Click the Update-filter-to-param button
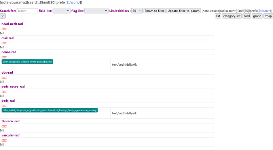 click(x=184, y=11)
